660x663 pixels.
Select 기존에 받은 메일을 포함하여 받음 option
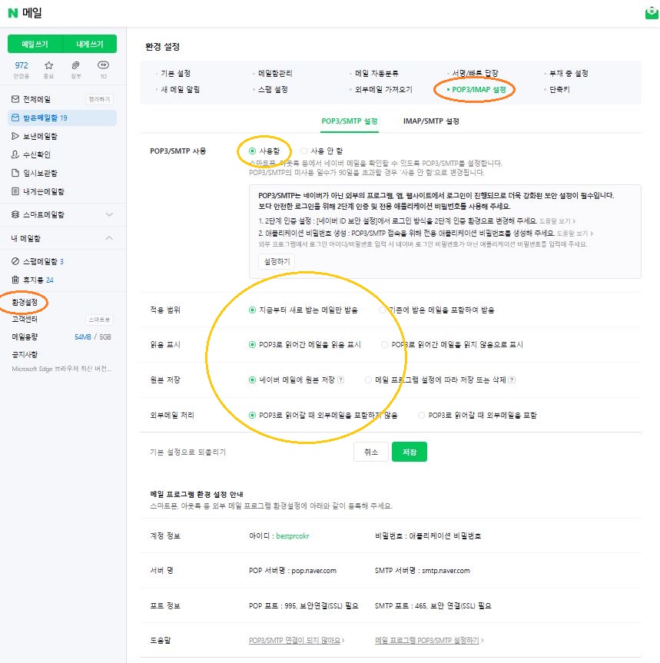[x=383, y=310]
